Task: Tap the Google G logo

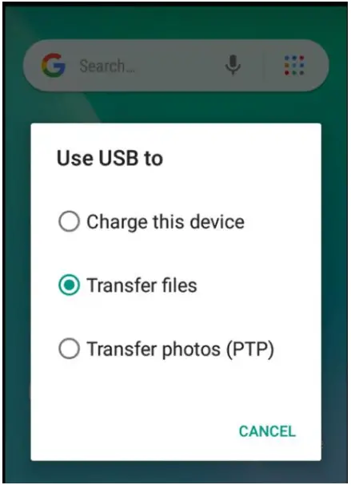Action: coord(54,65)
